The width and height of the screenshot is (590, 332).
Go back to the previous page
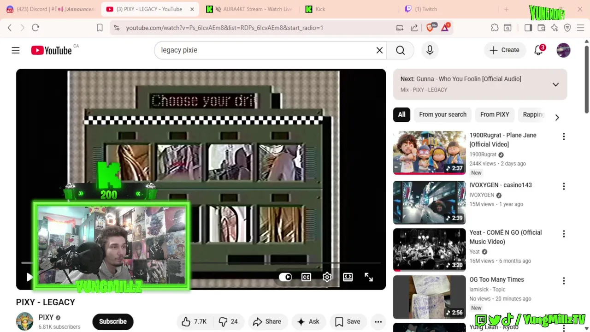[x=10, y=28]
